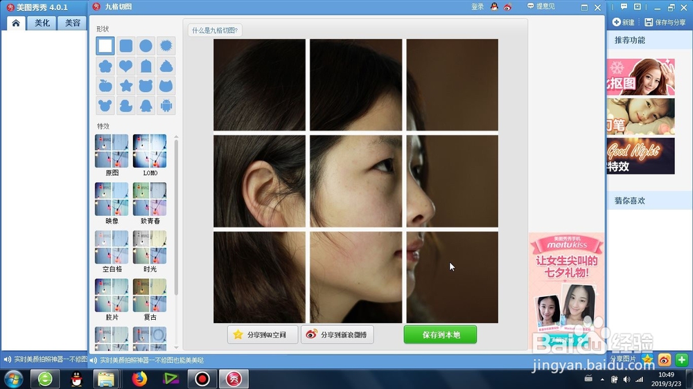The height and width of the screenshot is (389, 693).
Task: Select the mouse head shape
Action: point(105,105)
